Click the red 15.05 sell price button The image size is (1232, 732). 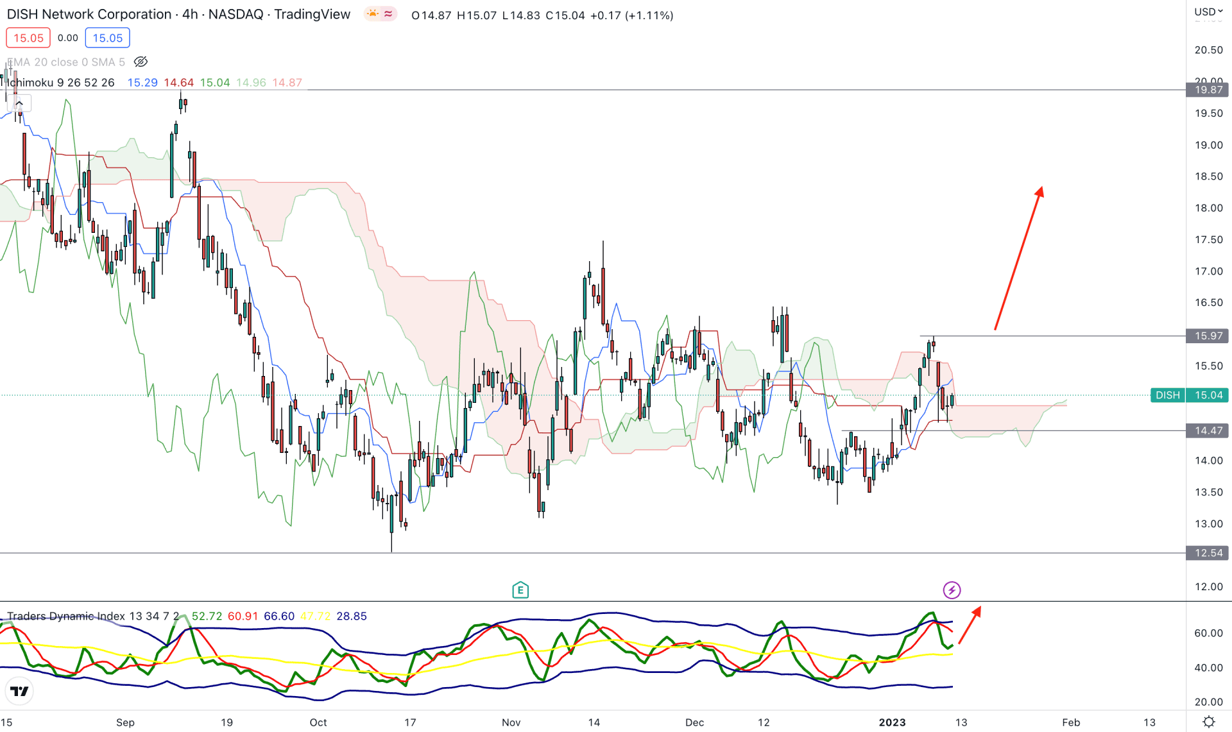tap(28, 38)
